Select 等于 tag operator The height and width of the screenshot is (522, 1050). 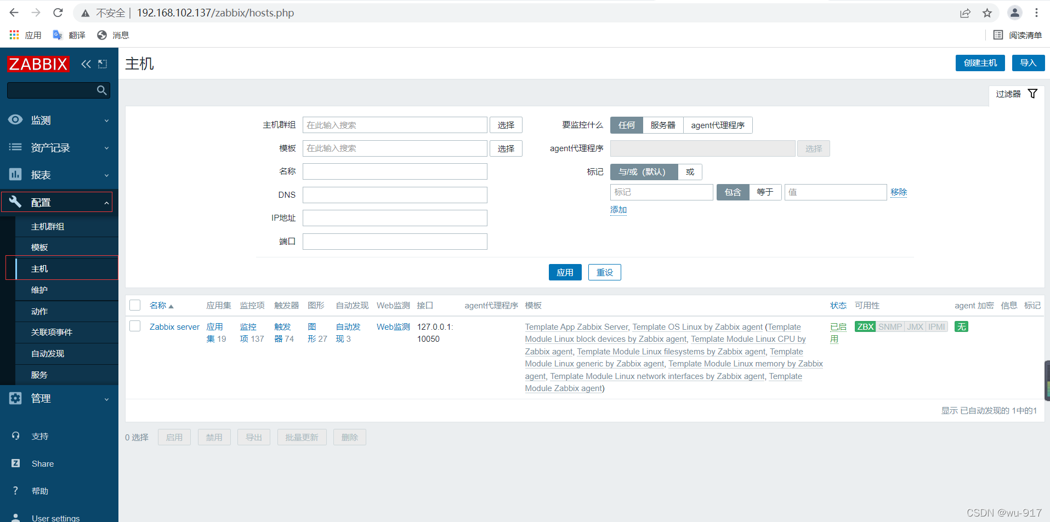(x=765, y=192)
